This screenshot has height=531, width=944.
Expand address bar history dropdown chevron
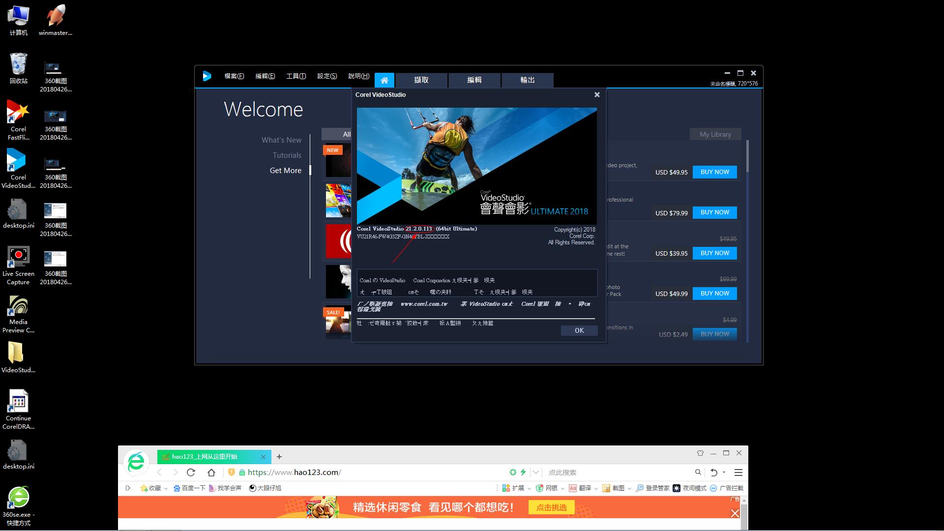coord(536,472)
